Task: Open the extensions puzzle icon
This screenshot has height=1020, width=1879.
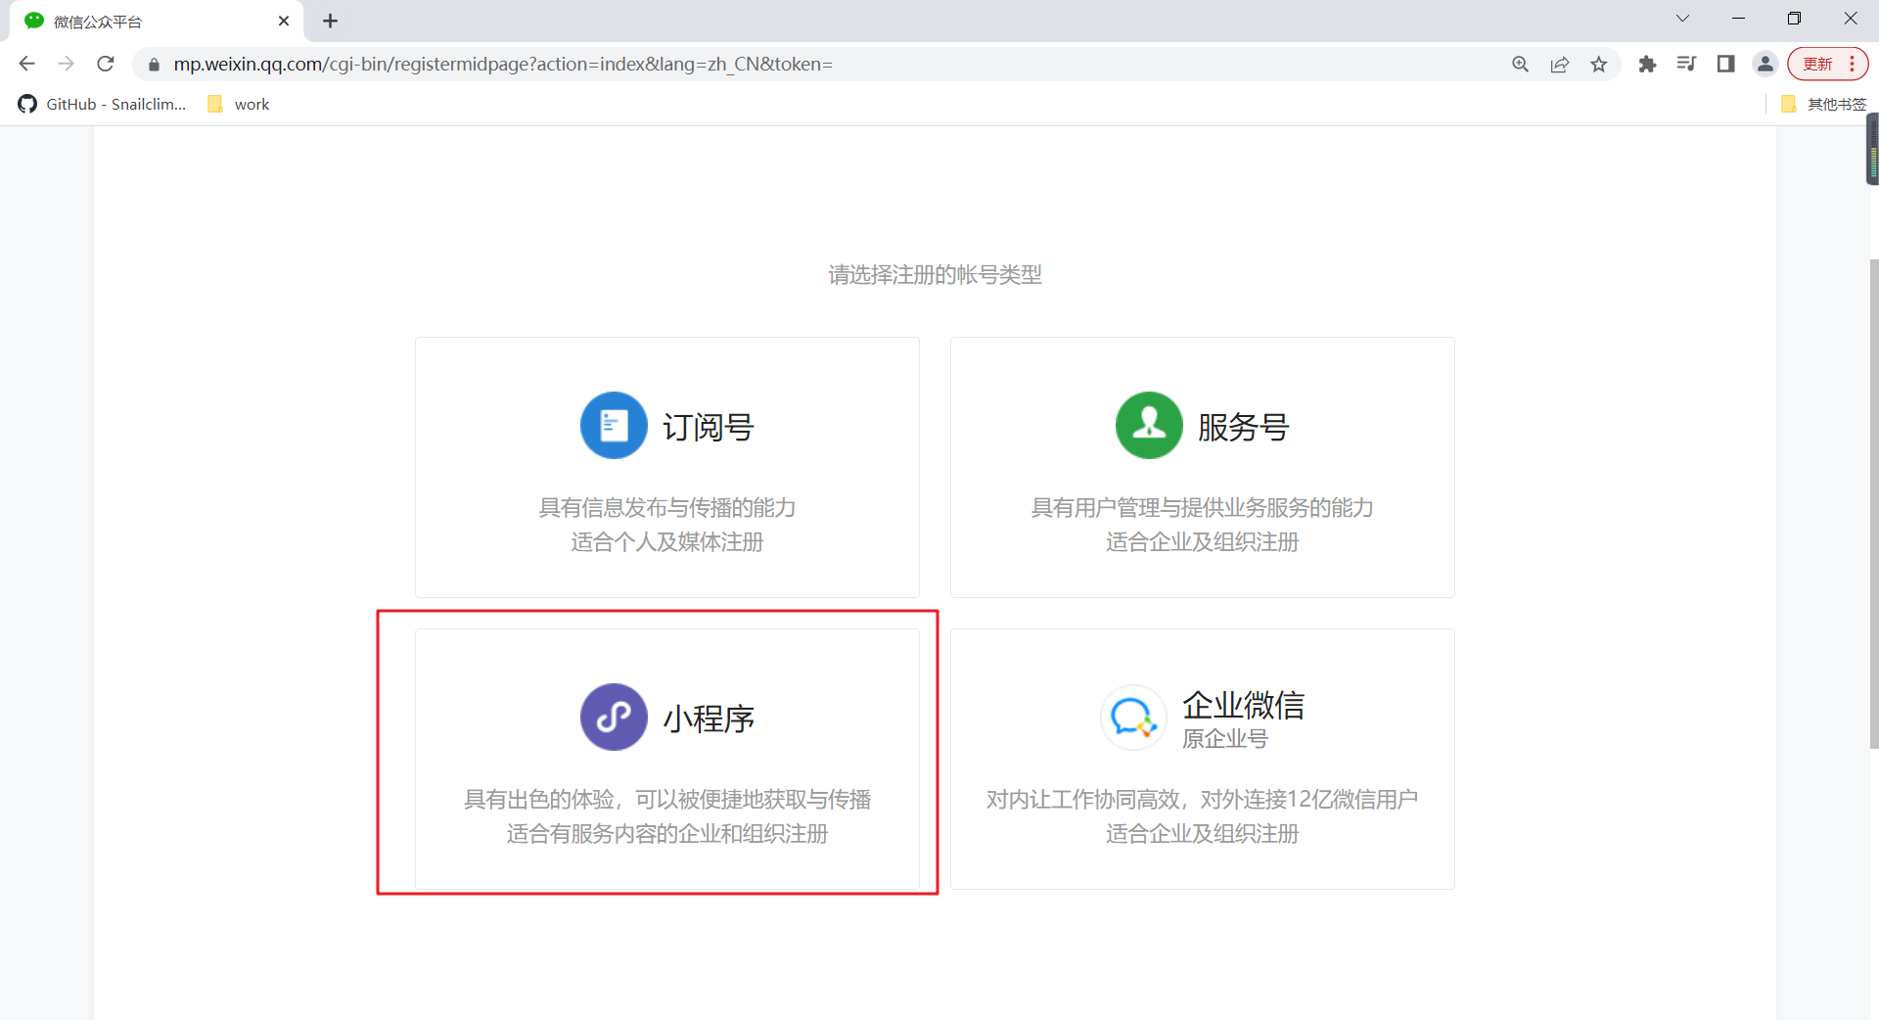Action: pyautogui.click(x=1648, y=64)
